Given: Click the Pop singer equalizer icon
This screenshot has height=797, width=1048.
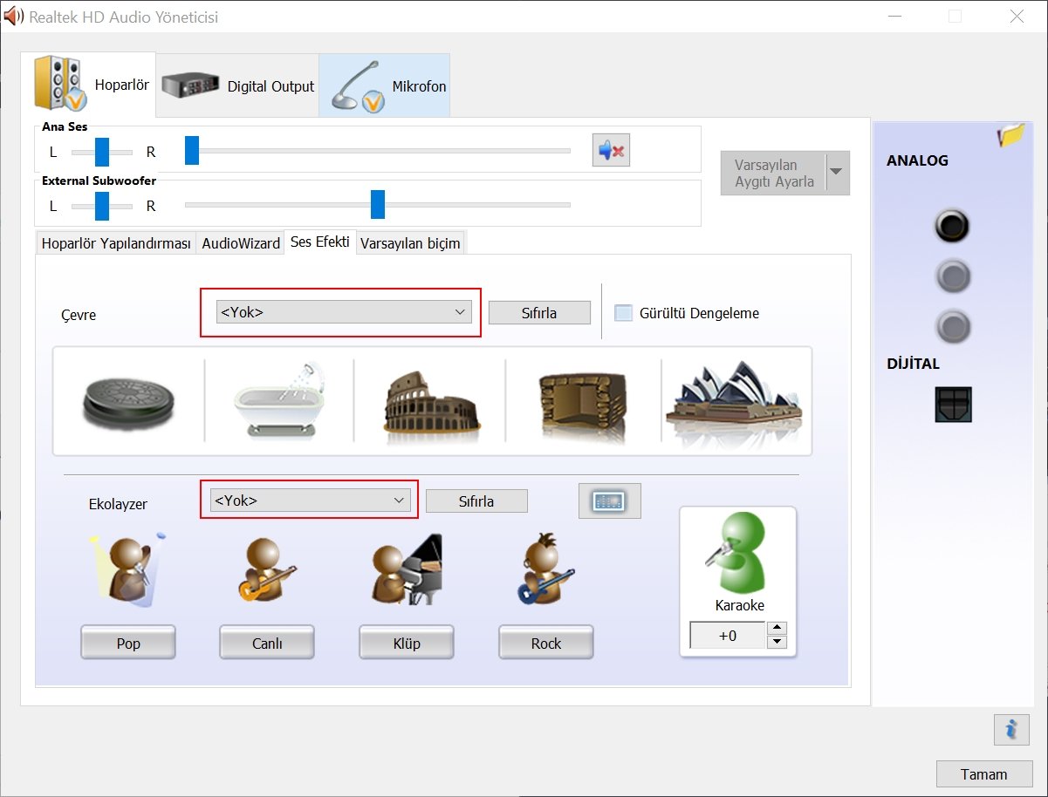Looking at the screenshot, I should [127, 569].
